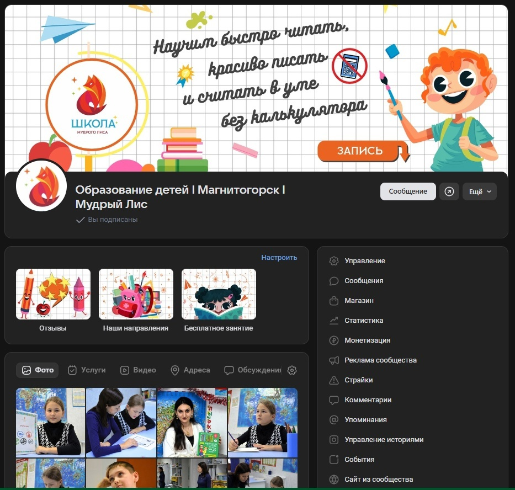Click the Монетизация menu label
The width and height of the screenshot is (515, 490).
368,340
